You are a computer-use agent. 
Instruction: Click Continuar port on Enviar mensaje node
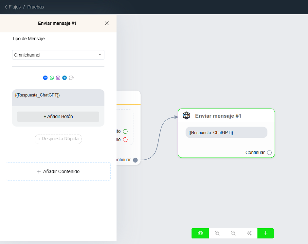tap(269, 152)
